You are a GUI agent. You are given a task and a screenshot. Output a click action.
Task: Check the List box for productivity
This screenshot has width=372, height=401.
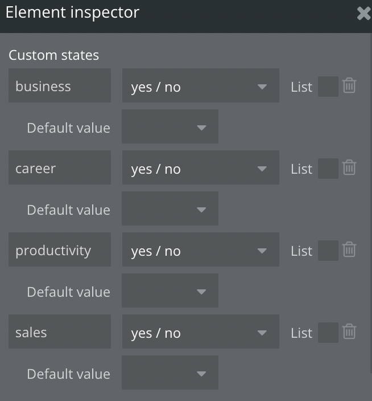328,251
